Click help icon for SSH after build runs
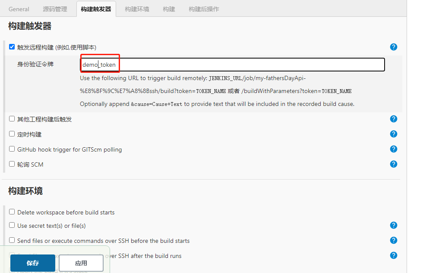This screenshot has width=439, height=273. (x=393, y=255)
